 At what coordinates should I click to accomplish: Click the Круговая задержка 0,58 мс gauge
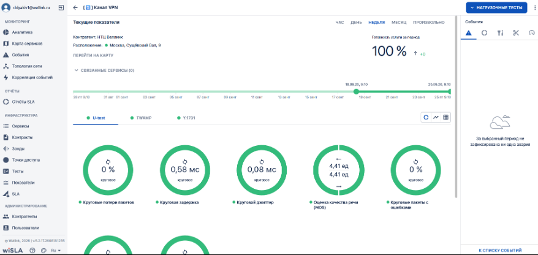click(185, 170)
